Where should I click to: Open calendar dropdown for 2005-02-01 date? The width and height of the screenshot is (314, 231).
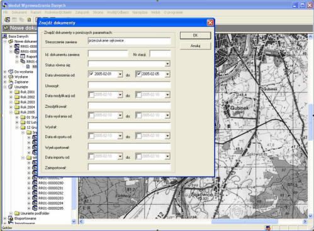click(120, 74)
